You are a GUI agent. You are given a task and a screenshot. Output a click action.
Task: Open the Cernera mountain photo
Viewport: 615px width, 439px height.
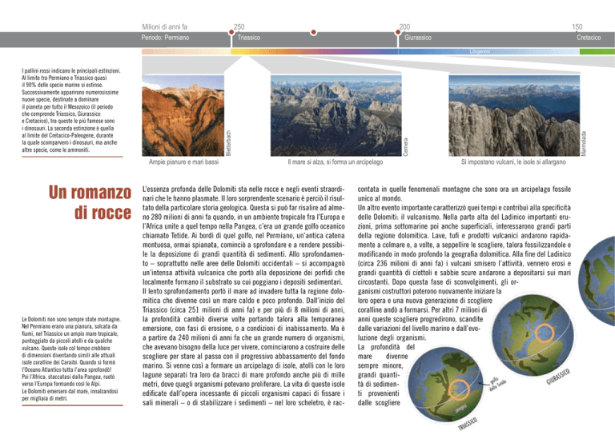tap(336, 115)
